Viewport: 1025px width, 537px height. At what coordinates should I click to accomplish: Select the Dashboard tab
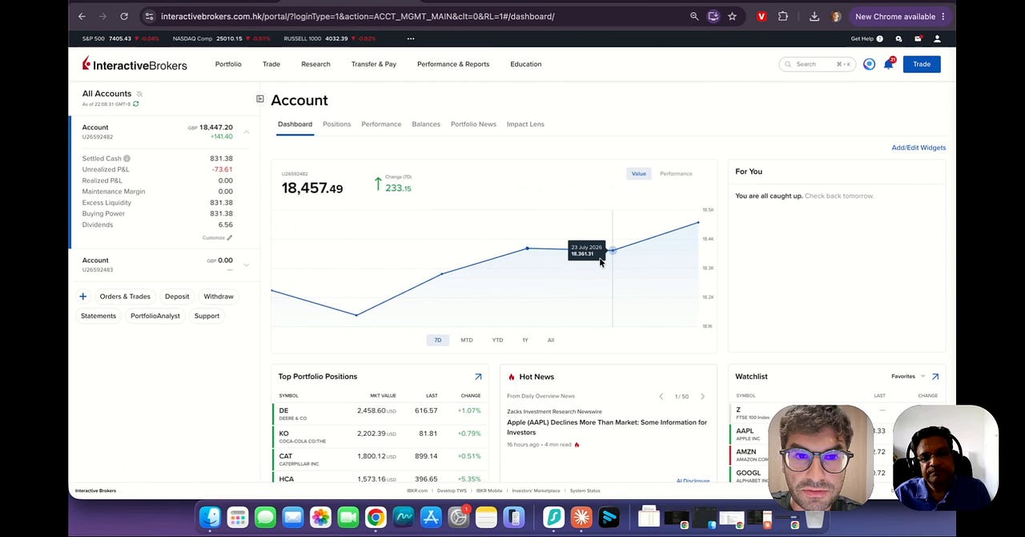(x=295, y=124)
